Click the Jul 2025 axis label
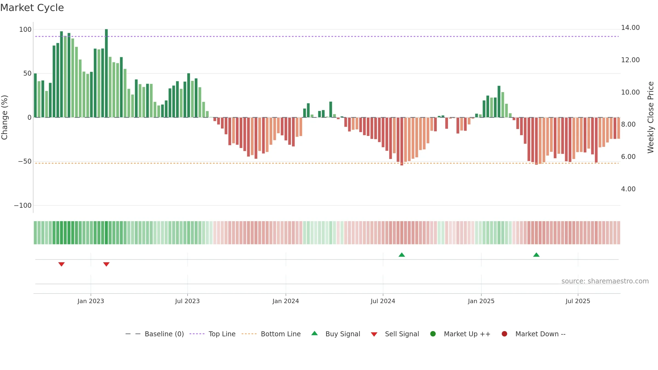Viewport: 658px width, 370px height. point(578,301)
